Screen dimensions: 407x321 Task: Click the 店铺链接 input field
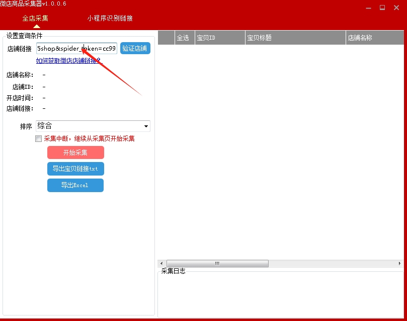(76, 49)
